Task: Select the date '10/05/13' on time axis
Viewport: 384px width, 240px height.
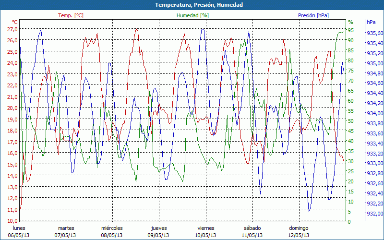Action: click(205, 235)
